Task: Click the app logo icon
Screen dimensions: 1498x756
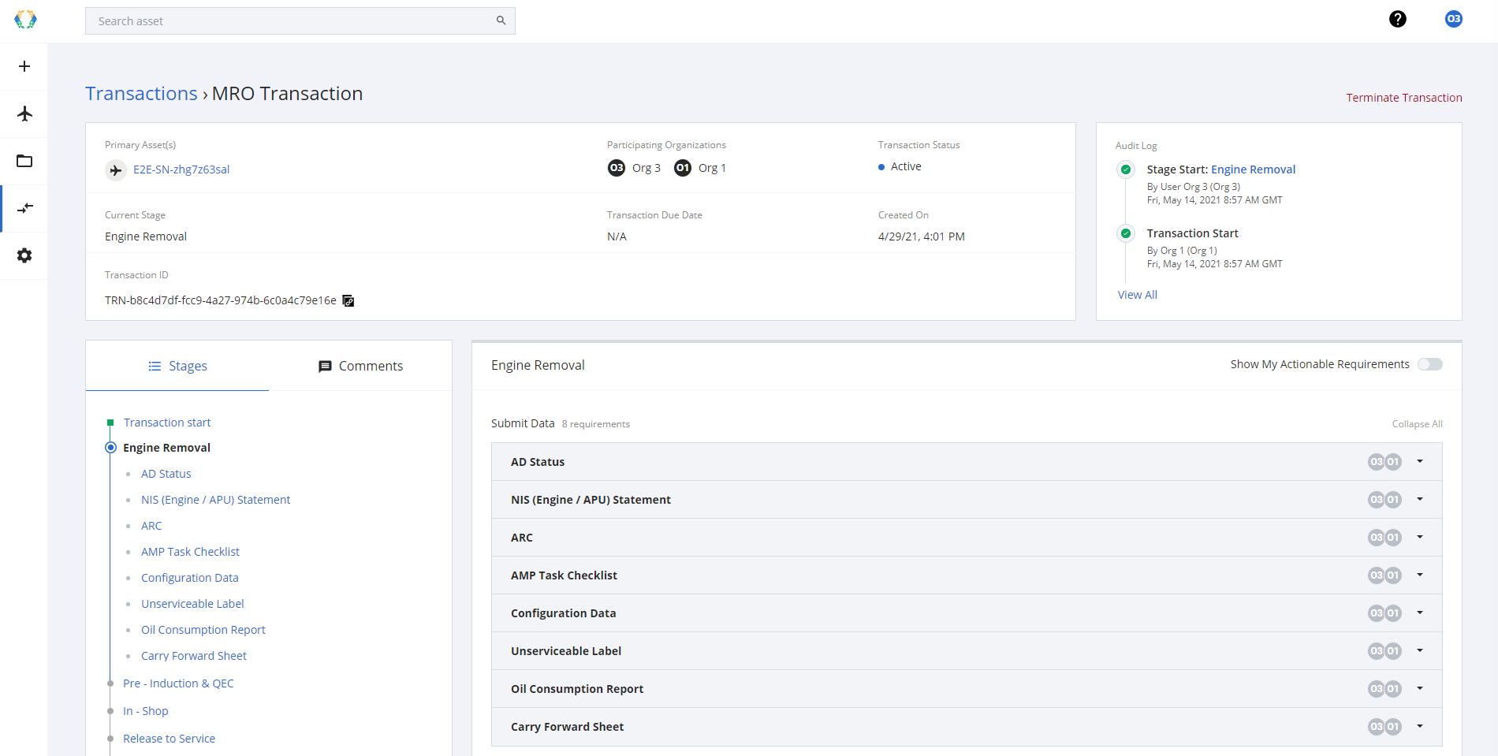Action: click(25, 20)
